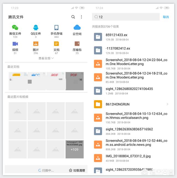Click image icon for Screenshot 10-13-12-634
The image size is (177, 178).
[x=98, y=118]
